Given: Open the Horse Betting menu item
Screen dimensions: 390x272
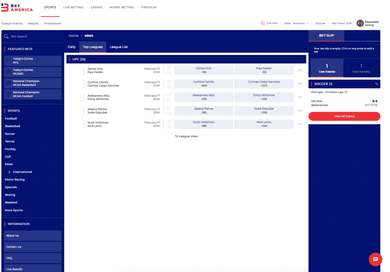Looking at the screenshot, I should tap(122, 7).
